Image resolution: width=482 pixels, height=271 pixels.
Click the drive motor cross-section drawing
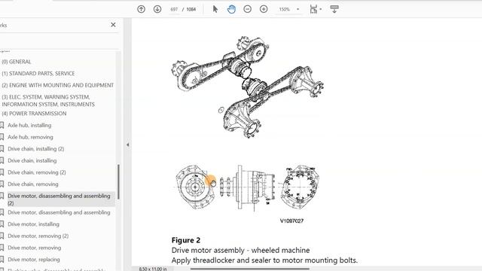click(248, 187)
